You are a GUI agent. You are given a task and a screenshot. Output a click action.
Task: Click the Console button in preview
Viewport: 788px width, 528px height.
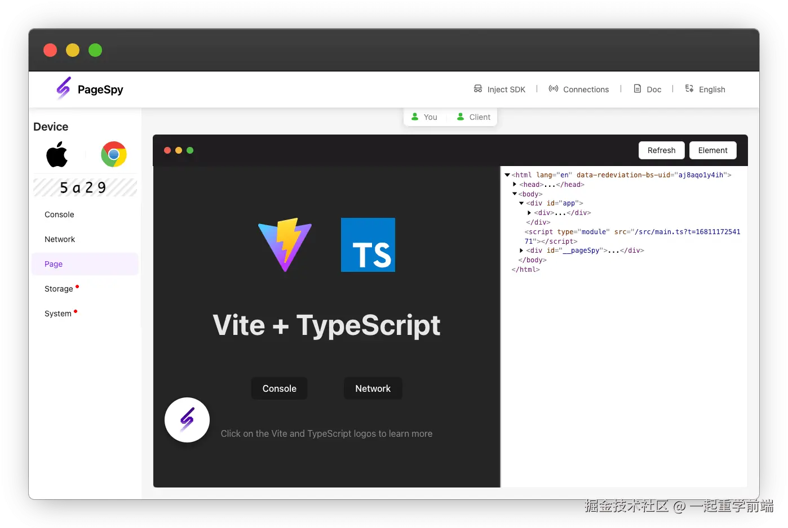(280, 388)
